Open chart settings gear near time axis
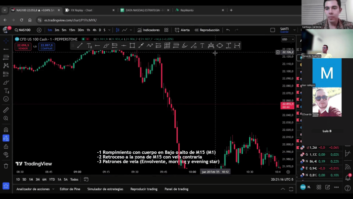The image size is (353, 199). (x=288, y=172)
